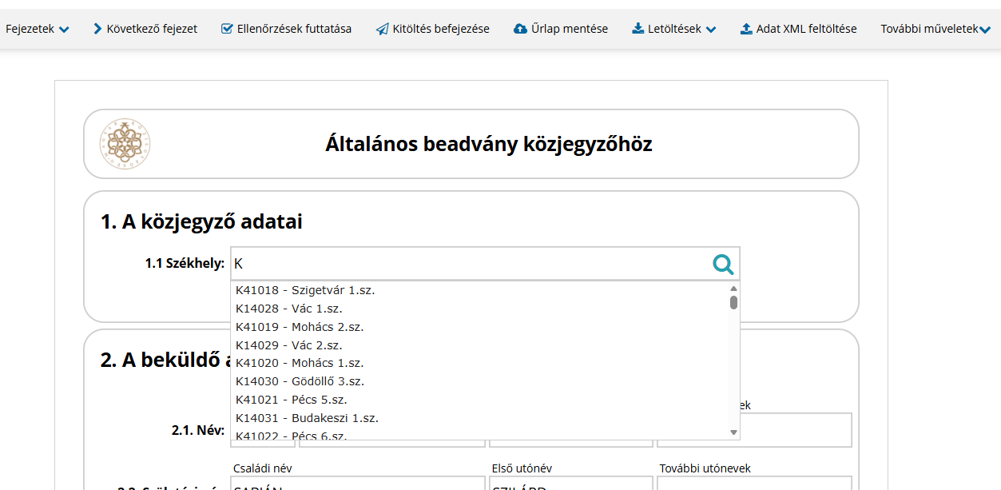Click the arrow icon of Következő fejezet
The image size is (1001, 490).
coord(97,29)
